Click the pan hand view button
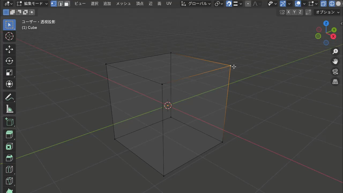The image size is (343, 193). (x=335, y=61)
